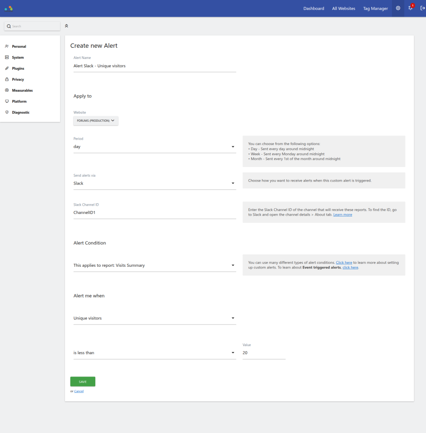Click the search magnifier icon
The image size is (426, 433).
coord(9,26)
